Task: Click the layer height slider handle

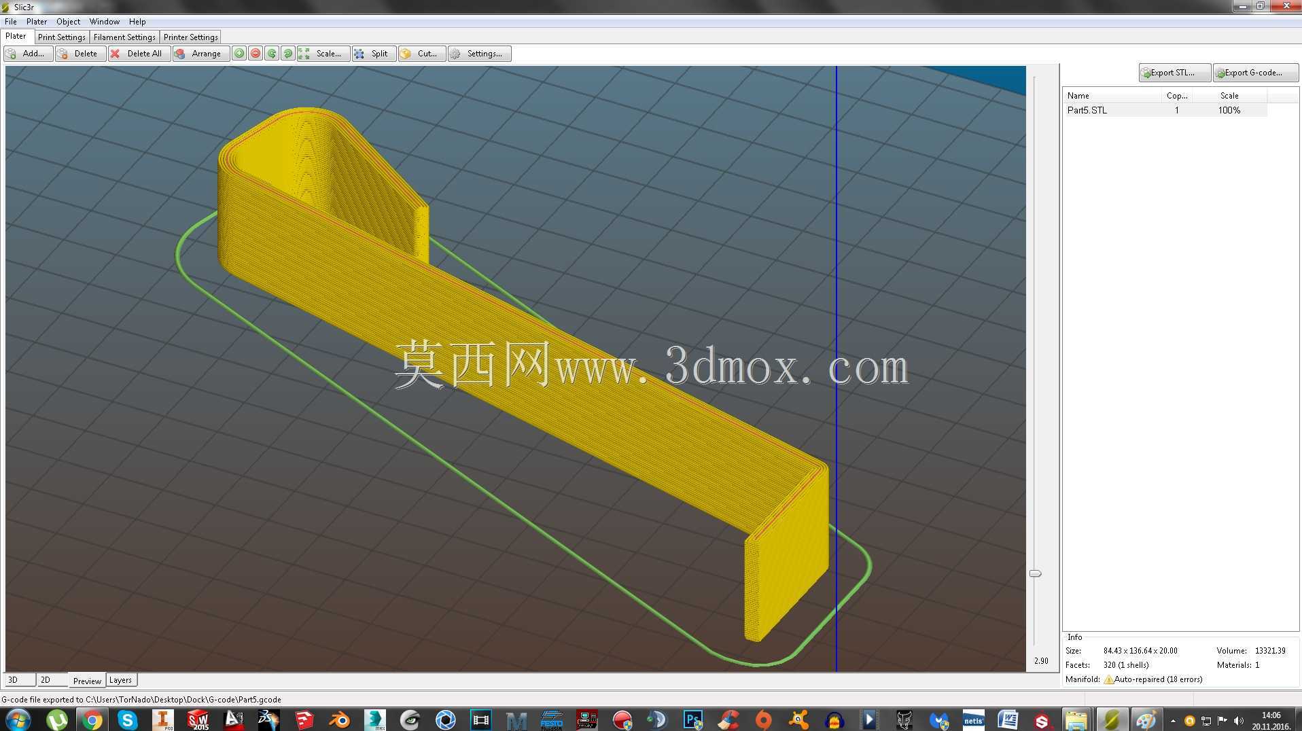Action: coord(1035,573)
